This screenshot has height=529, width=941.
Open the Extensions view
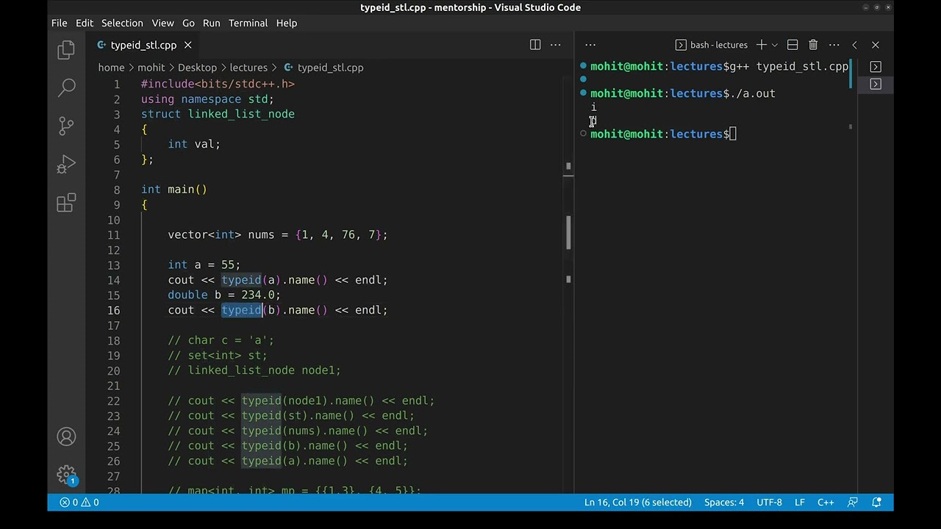(66, 203)
